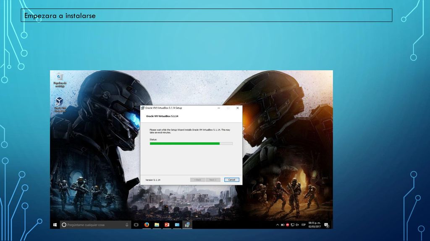The height and width of the screenshot is (241, 430).
Task: Open Task View from the taskbar
Action: click(x=136, y=225)
